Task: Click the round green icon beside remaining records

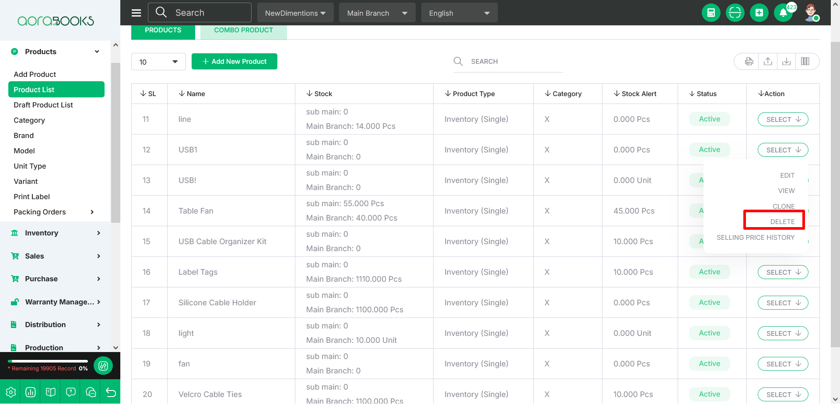Action: (103, 366)
